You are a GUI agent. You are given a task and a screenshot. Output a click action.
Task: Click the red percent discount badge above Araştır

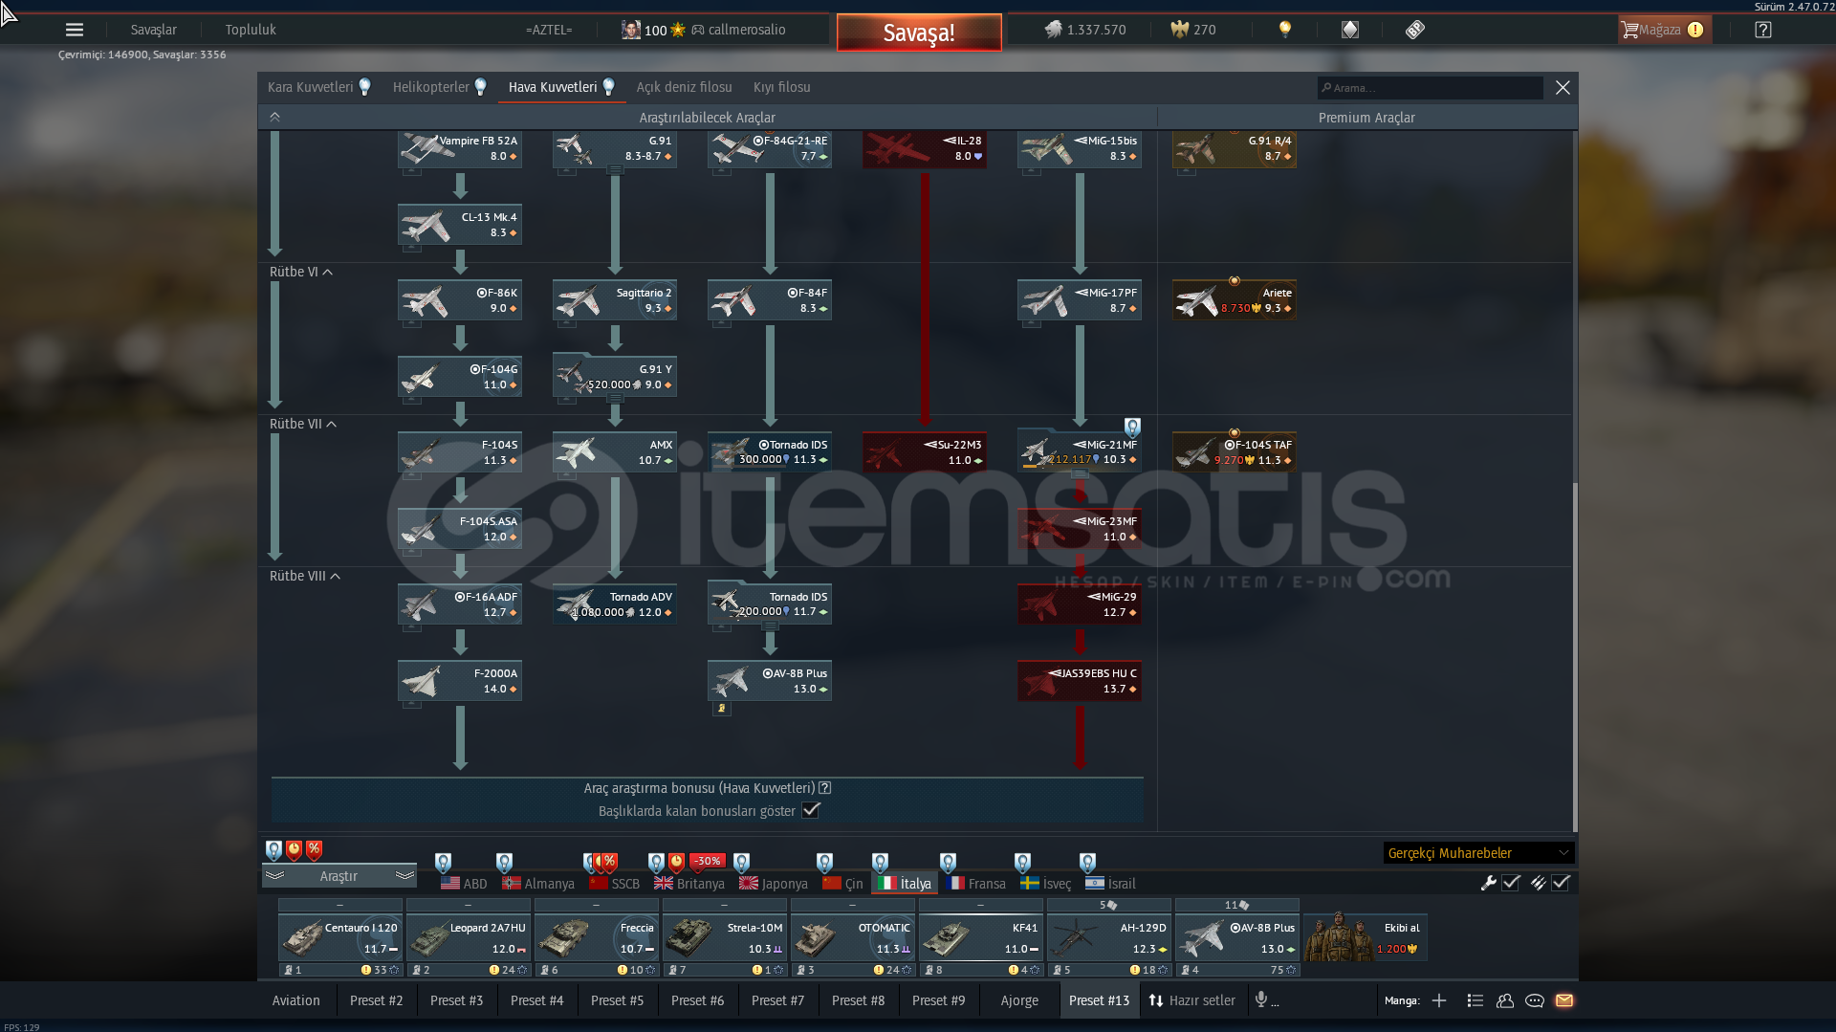314,849
